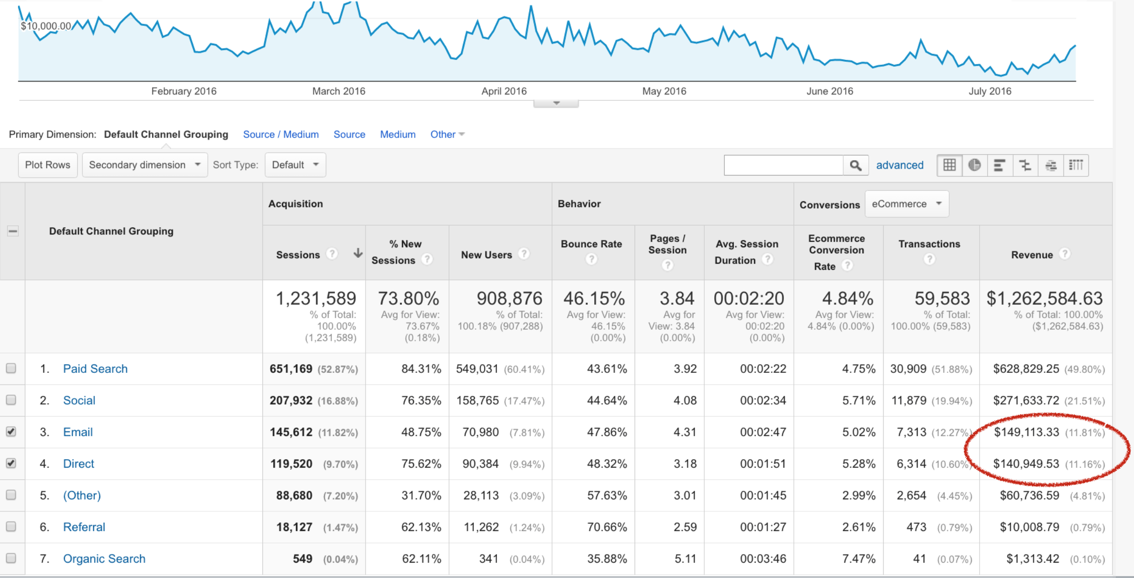Image resolution: width=1134 pixels, height=578 pixels.
Task: Switch to pivot table view icon
Action: point(1076,165)
